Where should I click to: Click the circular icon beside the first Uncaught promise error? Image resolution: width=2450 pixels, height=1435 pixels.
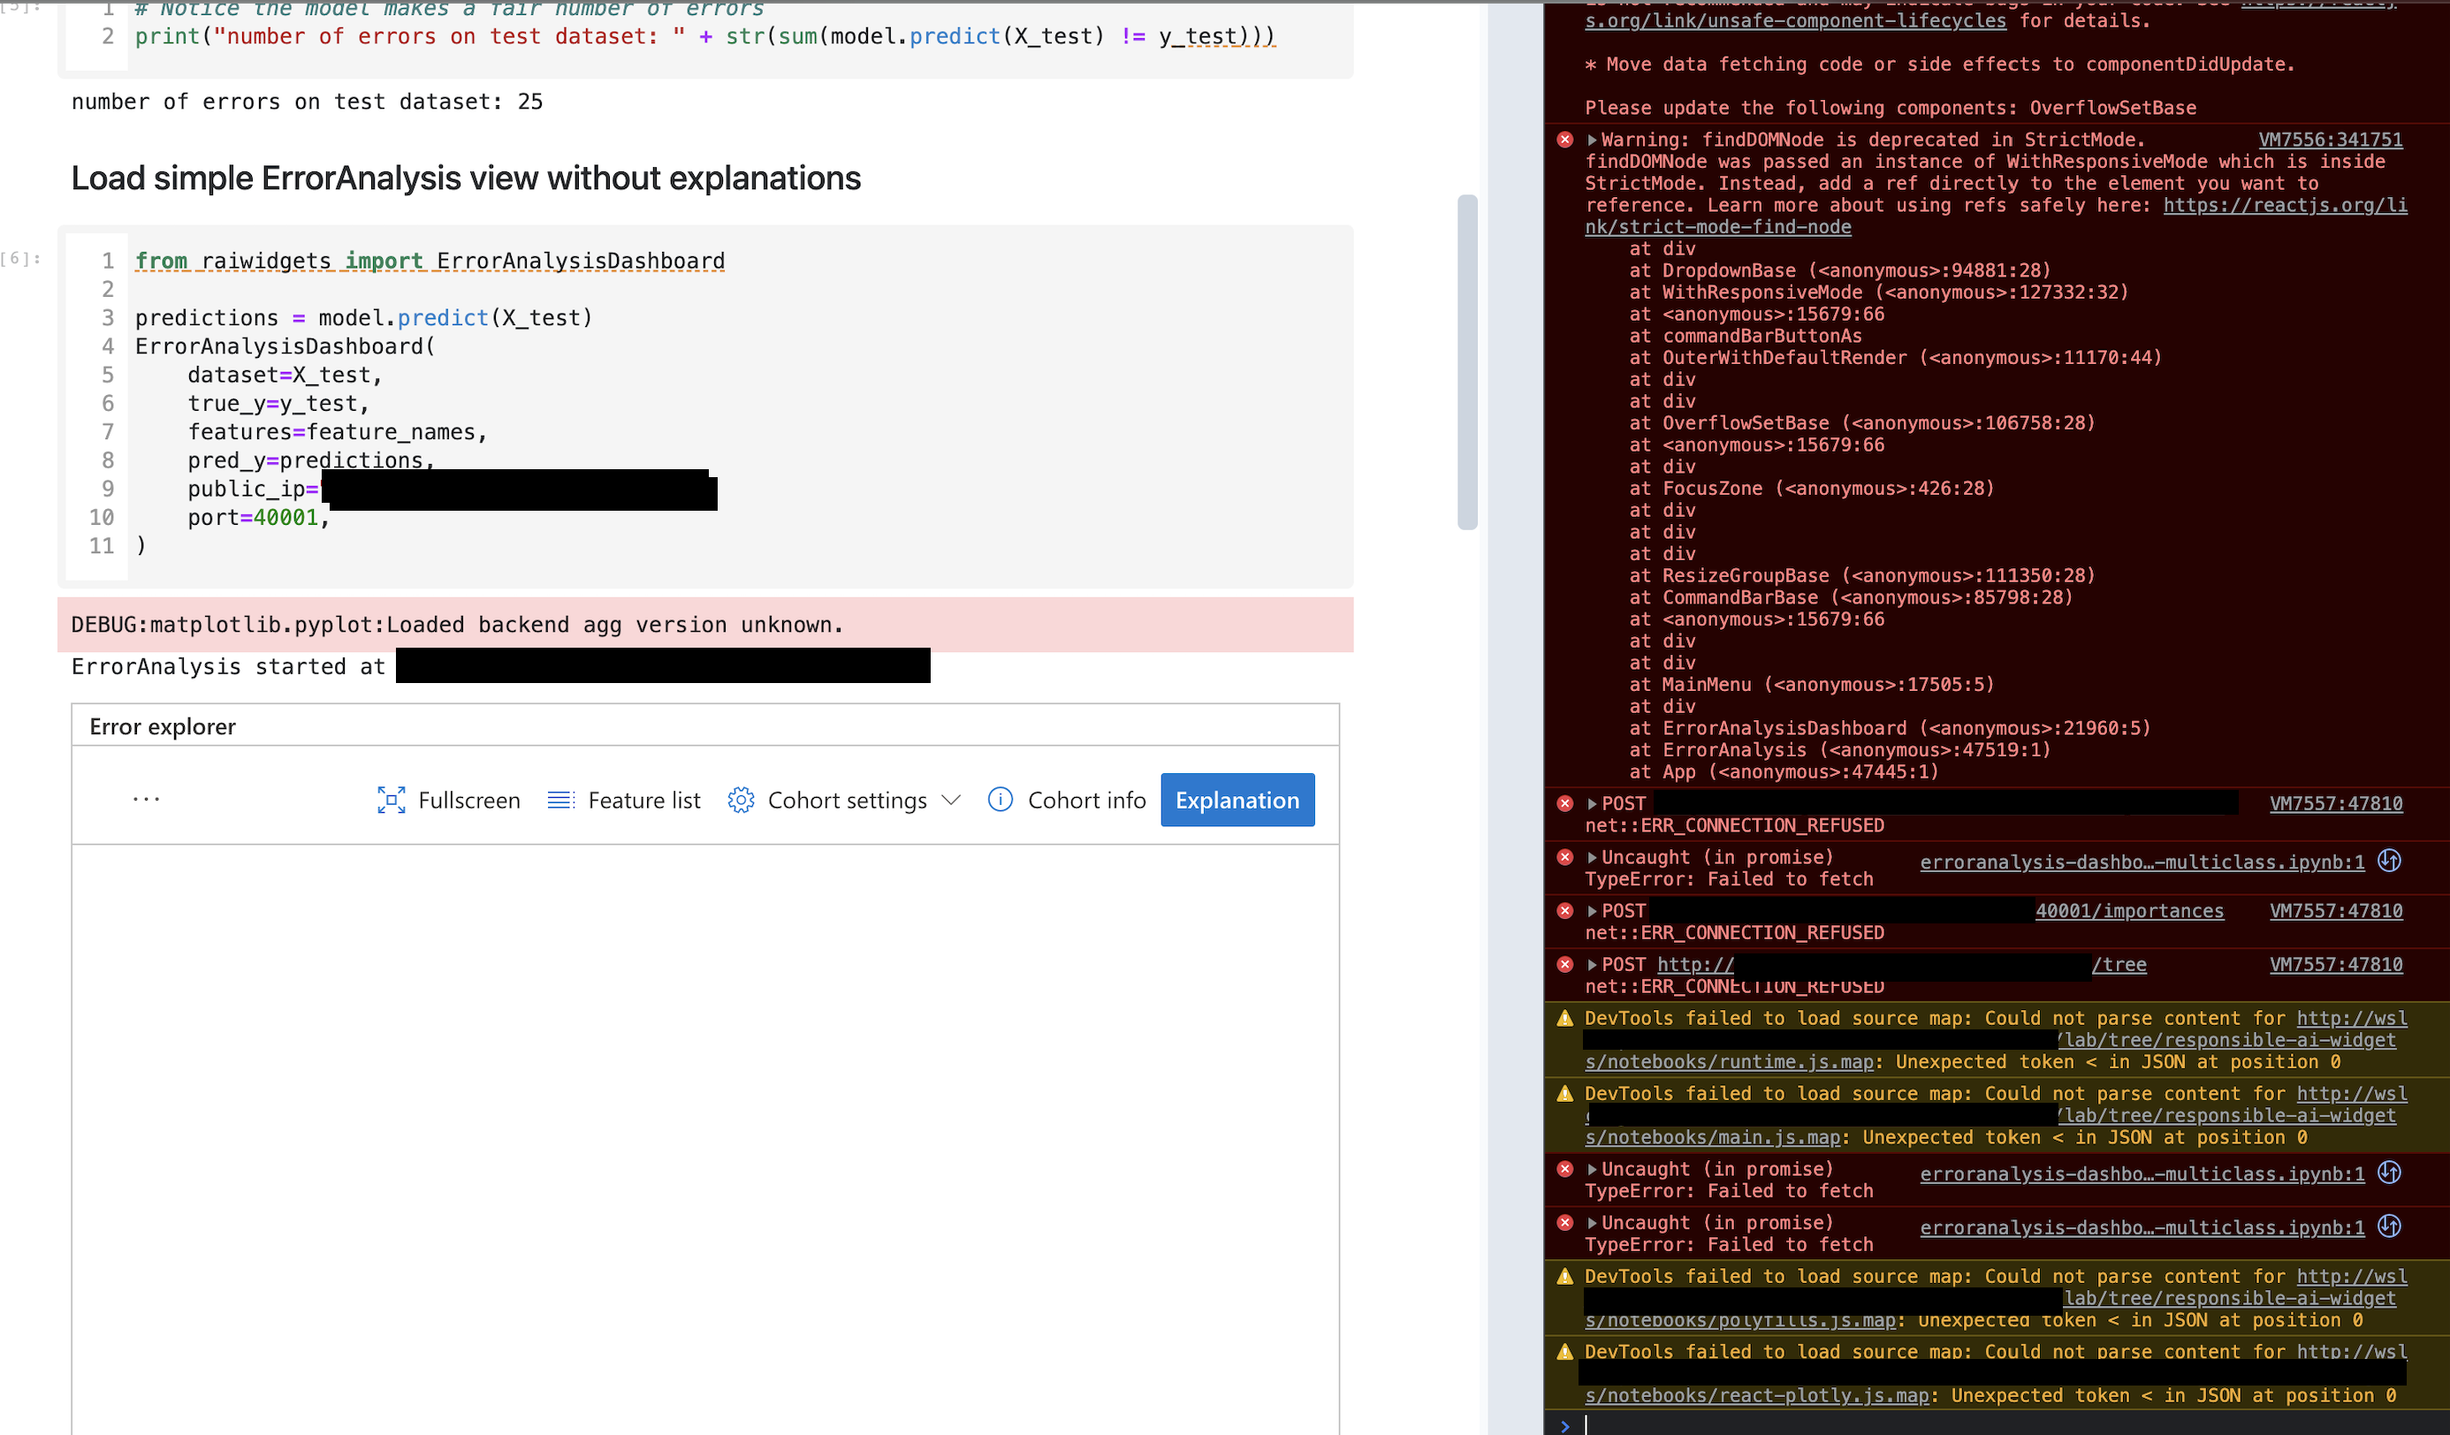tap(2389, 862)
